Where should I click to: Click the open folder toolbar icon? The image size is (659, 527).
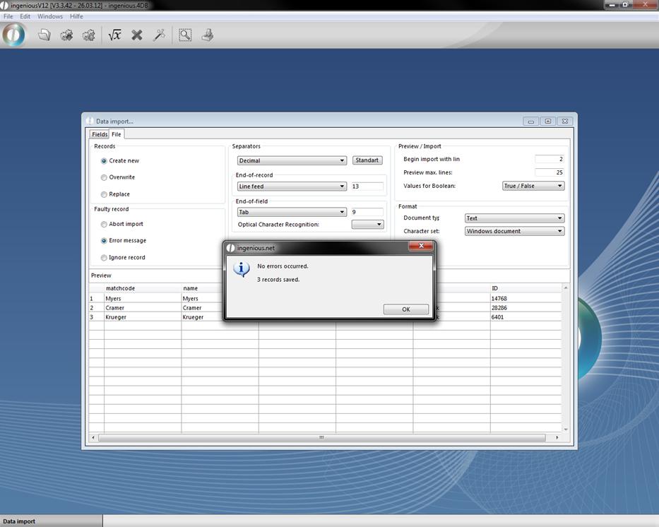click(x=44, y=35)
